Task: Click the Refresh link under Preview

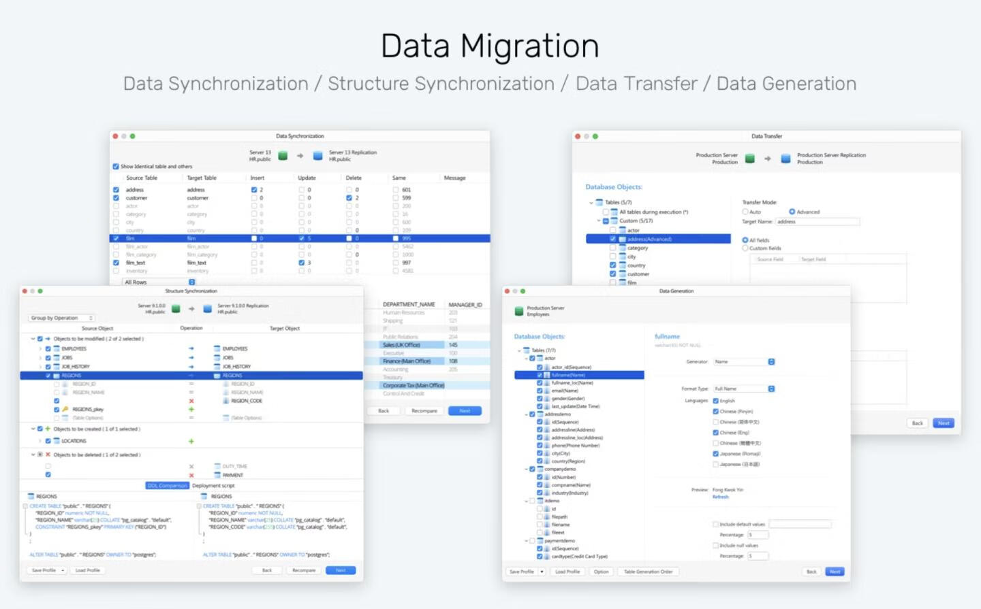Action: pos(720,497)
